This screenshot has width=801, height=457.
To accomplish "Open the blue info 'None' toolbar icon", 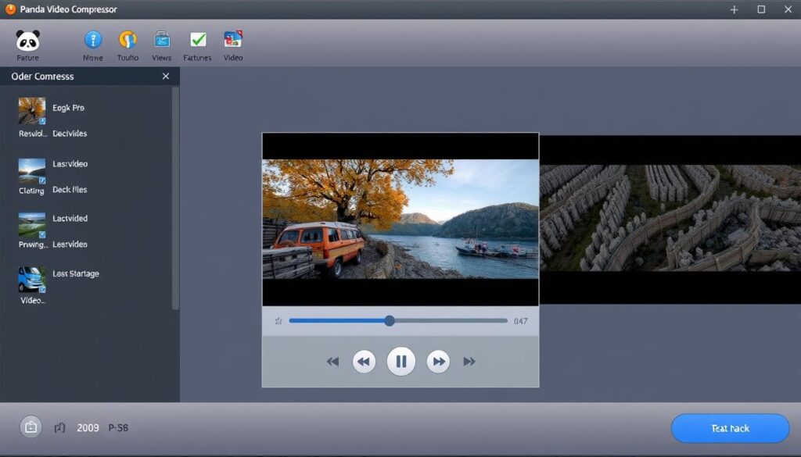I will pos(93,40).
